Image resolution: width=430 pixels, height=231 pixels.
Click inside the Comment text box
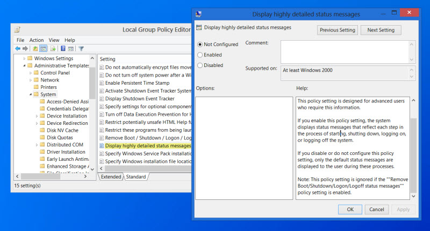pos(344,52)
